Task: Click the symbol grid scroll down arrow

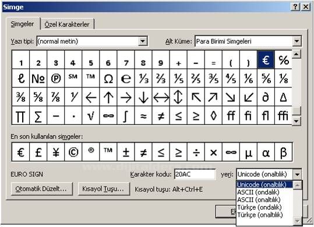Action: pos(297,121)
